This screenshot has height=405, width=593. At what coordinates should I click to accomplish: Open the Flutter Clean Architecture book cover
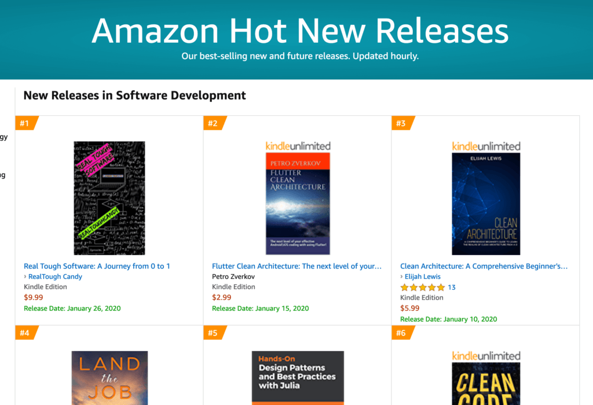pyautogui.click(x=298, y=204)
